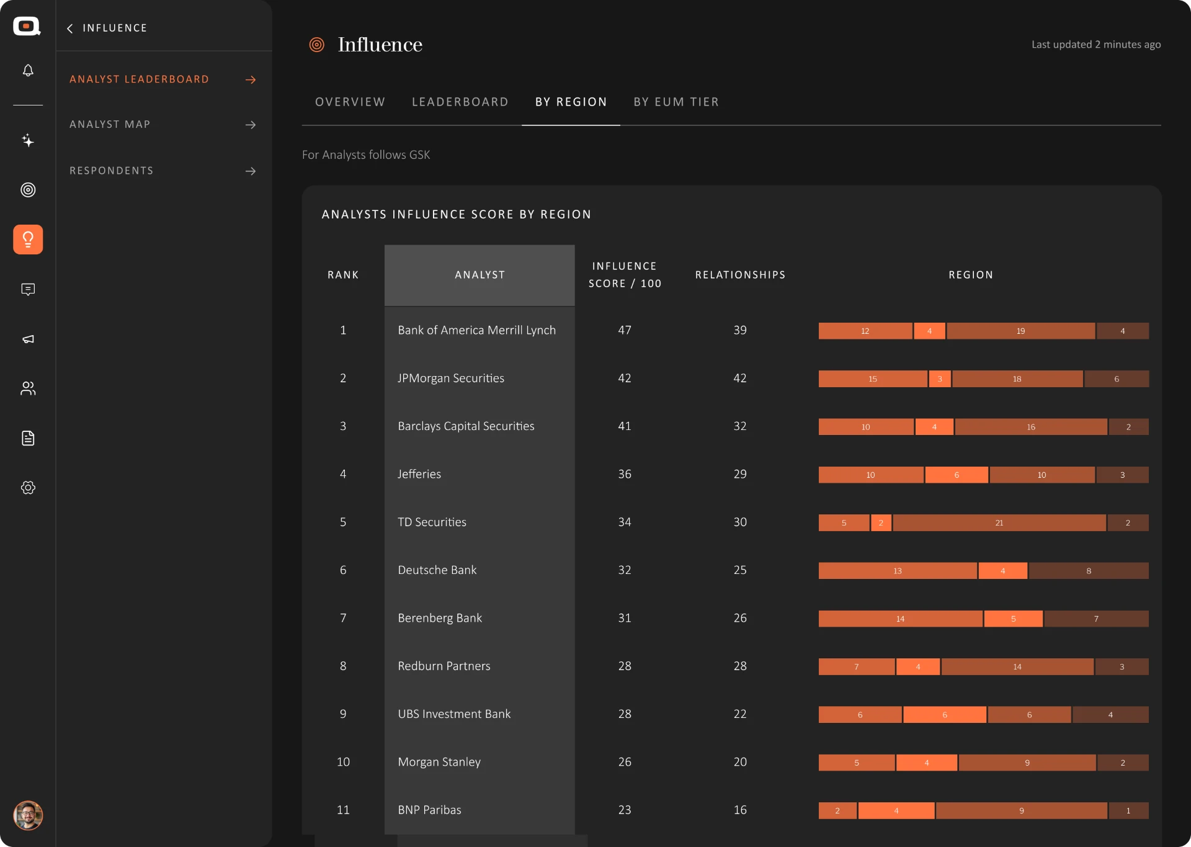The height and width of the screenshot is (847, 1191).
Task: Select JPMorgan Securities analyst row
Action: tap(451, 379)
